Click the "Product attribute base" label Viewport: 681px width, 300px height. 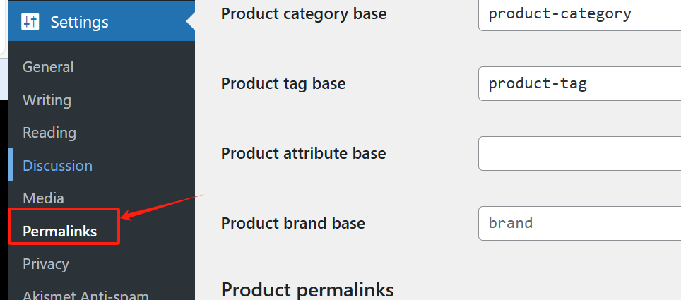(x=304, y=154)
